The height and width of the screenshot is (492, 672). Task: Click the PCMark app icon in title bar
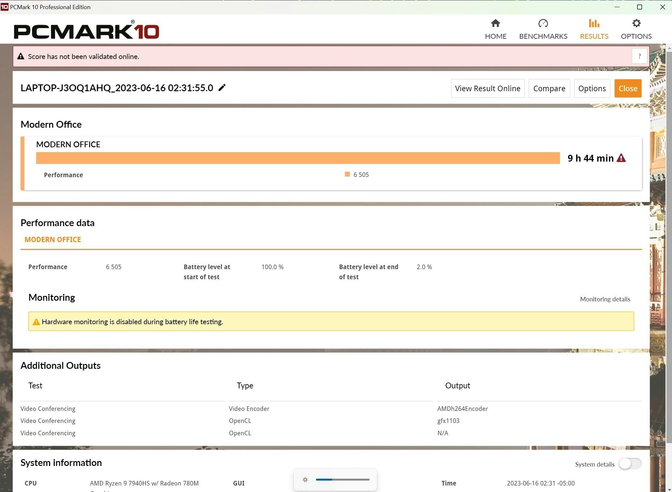pos(5,7)
